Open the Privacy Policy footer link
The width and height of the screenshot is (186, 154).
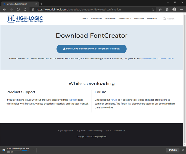pyautogui.click(x=95, y=131)
